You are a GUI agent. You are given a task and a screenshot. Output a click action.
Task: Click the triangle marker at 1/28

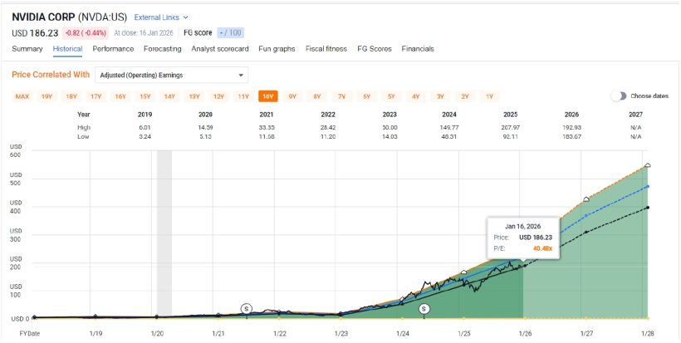(648, 166)
